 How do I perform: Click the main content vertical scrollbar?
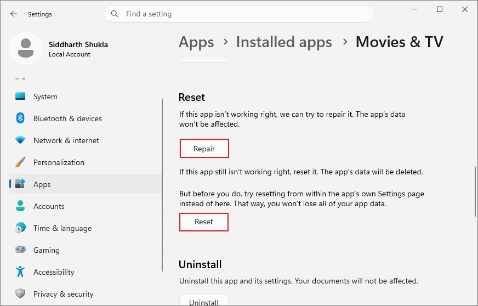pyautogui.click(x=475, y=191)
